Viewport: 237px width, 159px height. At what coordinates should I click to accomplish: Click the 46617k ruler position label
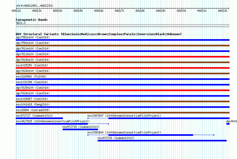click(x=119, y=11)
